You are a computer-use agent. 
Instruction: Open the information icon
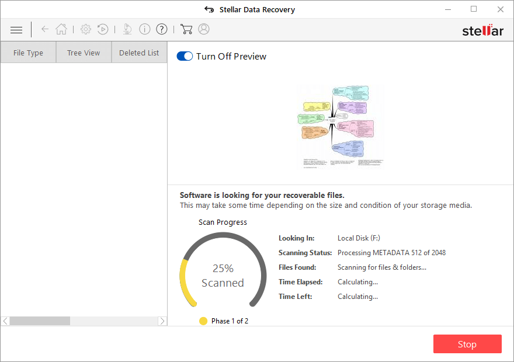[145, 29]
